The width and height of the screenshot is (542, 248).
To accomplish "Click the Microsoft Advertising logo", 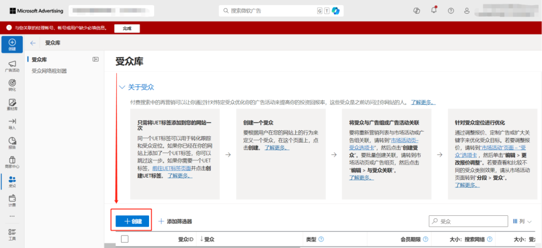I will (x=36, y=11).
